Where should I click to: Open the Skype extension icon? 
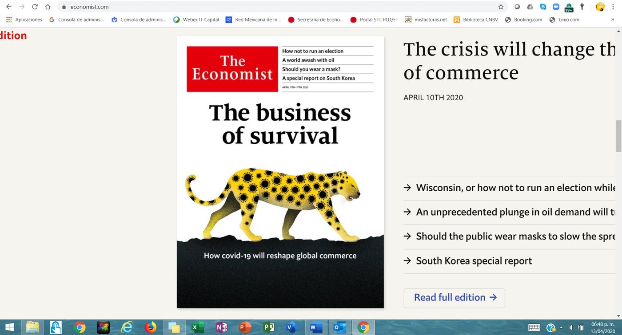pos(543,7)
